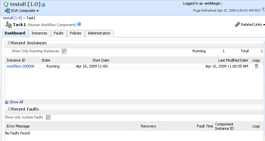Click the green up-arrow status icon beside testall
The height and width of the screenshot is (141, 265).
point(6,4)
